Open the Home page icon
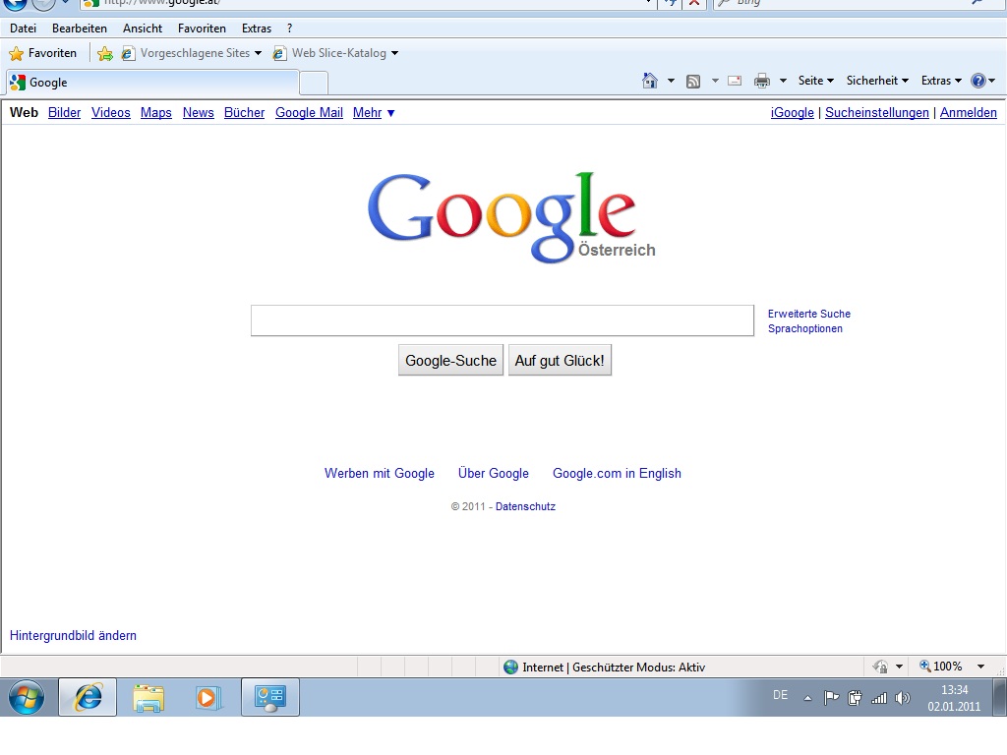The width and height of the screenshot is (1007, 755). 650,81
